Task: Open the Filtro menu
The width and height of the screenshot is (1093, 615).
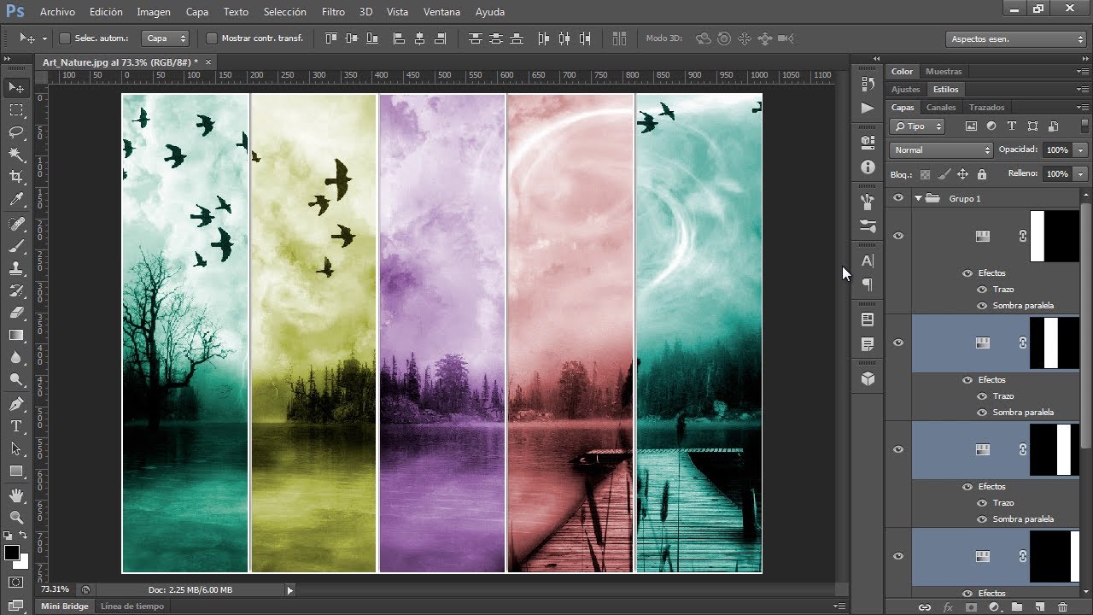Action: click(x=333, y=12)
